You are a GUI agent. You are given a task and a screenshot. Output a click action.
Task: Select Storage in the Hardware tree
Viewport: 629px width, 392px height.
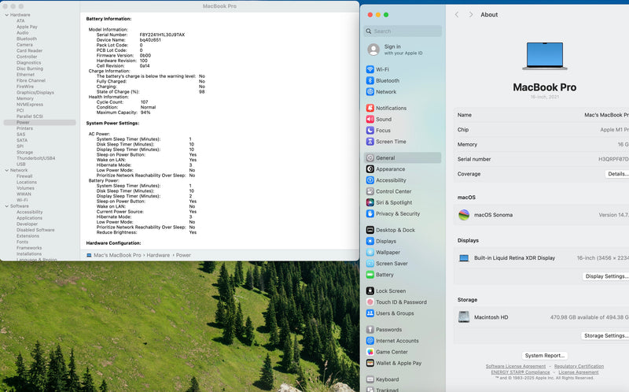(x=25, y=152)
